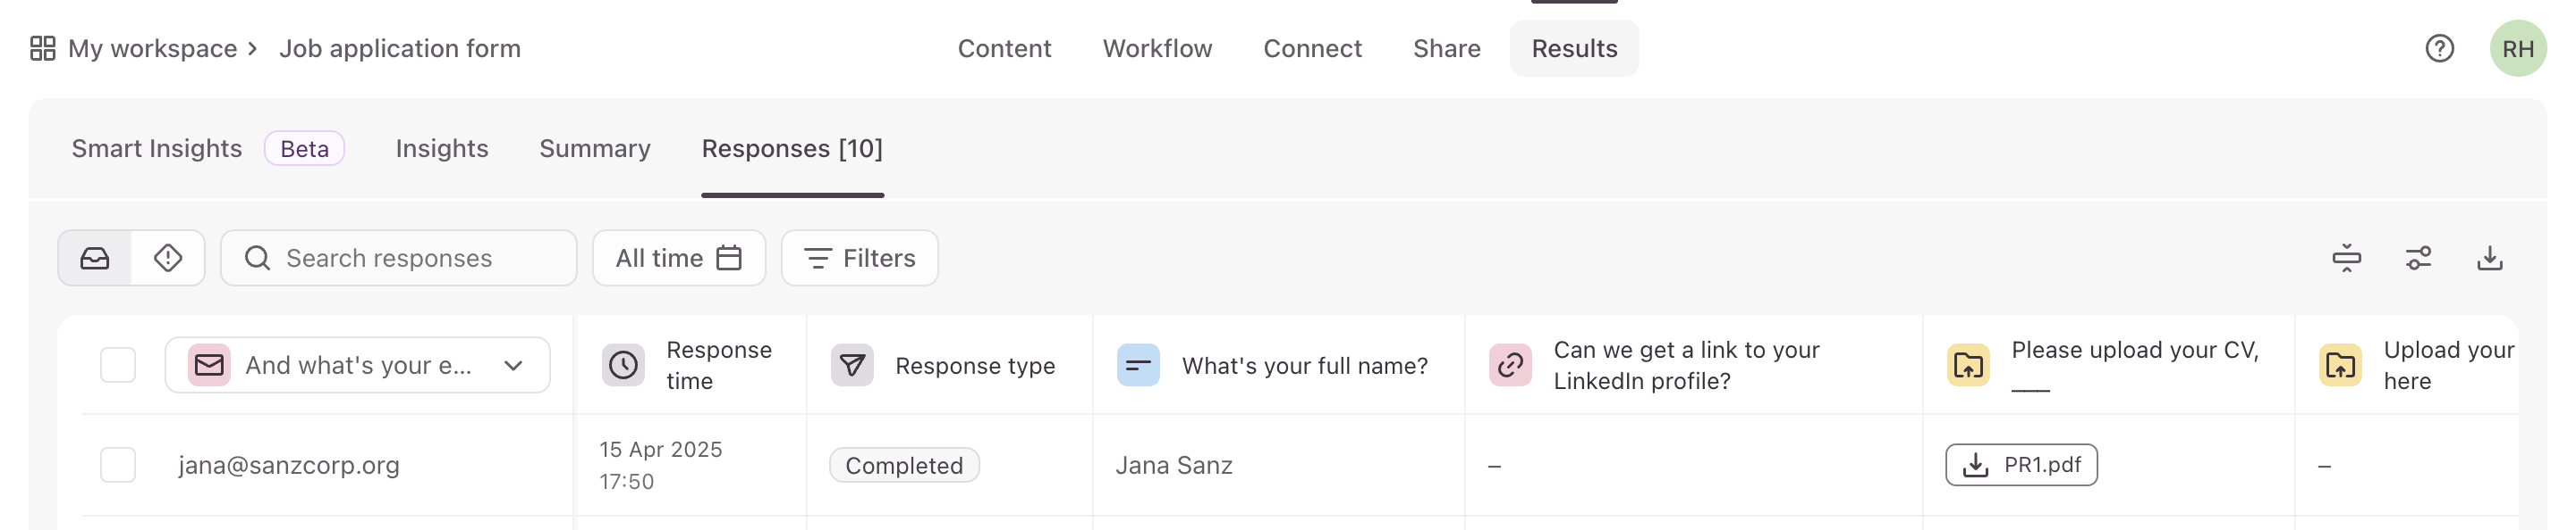Check the jana@sanzcorp.org row checkbox
Viewport: 2576px width, 530px height.
(x=118, y=465)
